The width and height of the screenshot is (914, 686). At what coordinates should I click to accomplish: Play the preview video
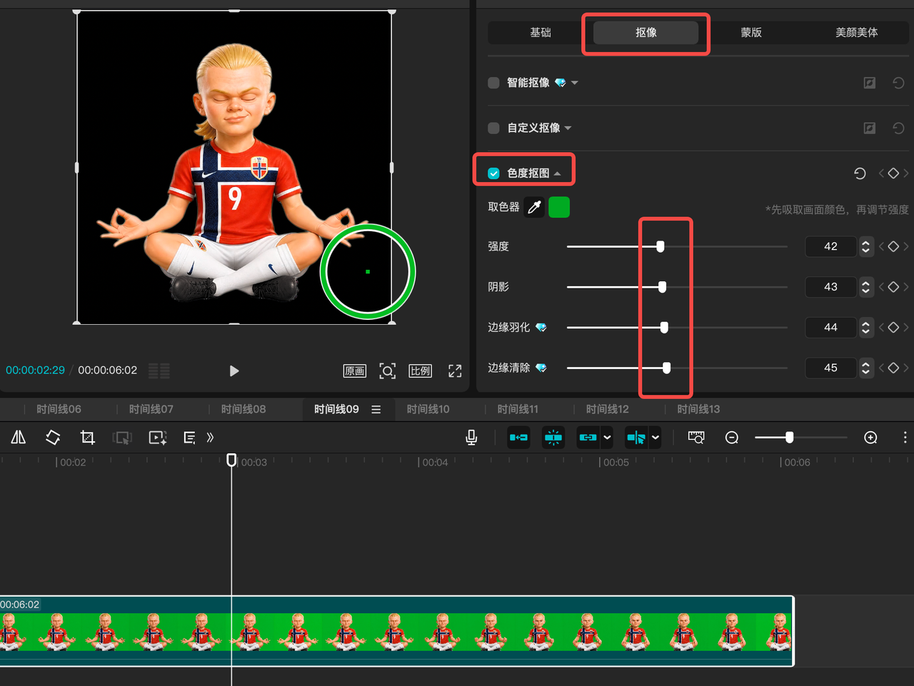point(234,370)
